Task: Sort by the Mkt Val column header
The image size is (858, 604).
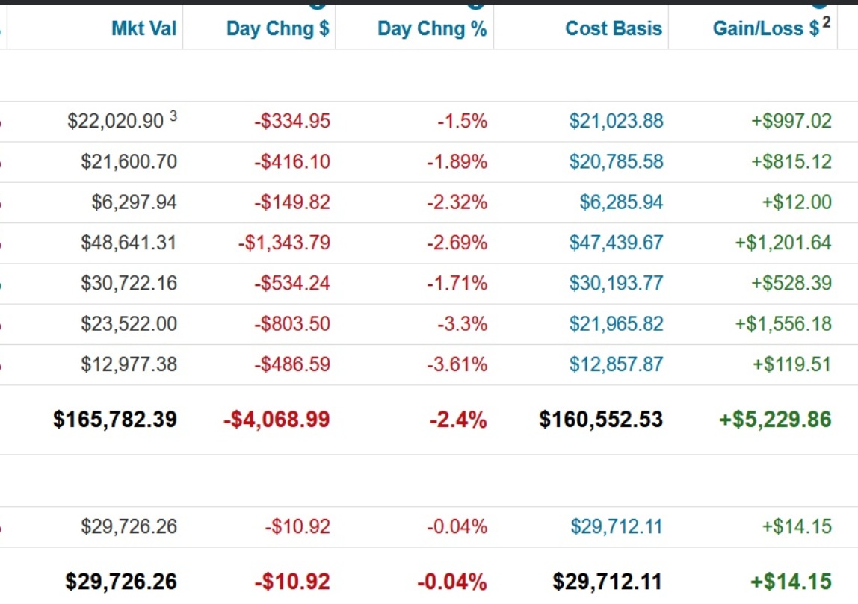Action: click(x=144, y=28)
